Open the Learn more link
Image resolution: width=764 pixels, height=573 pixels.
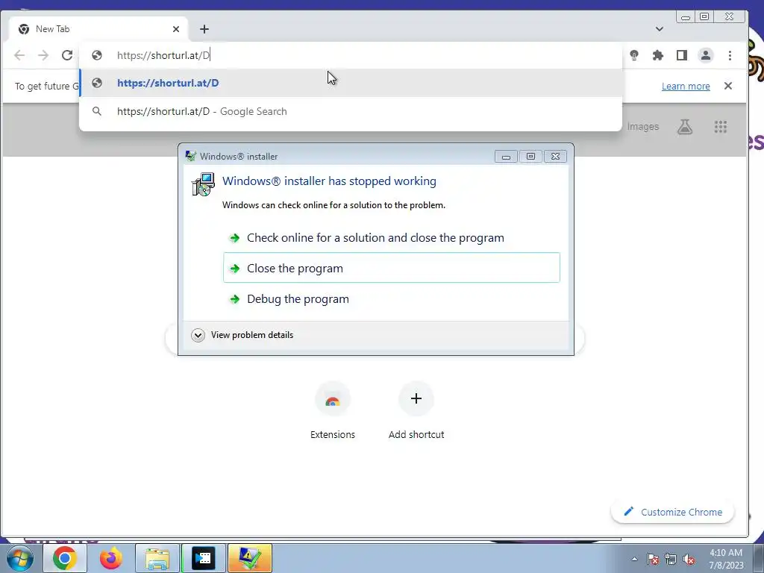click(686, 87)
